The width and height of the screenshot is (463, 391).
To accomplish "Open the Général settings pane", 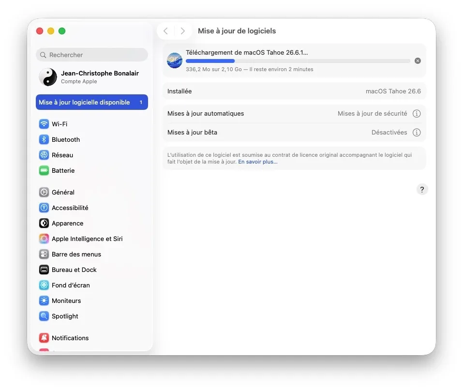I will click(92, 192).
